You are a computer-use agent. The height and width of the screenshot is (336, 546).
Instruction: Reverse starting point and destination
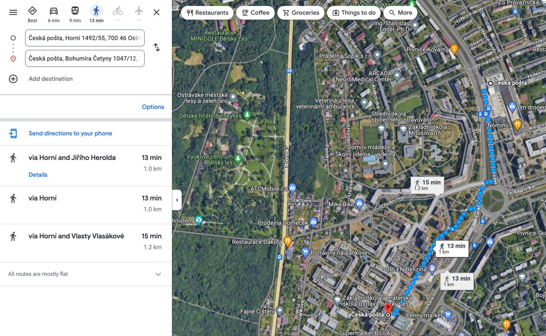157,47
